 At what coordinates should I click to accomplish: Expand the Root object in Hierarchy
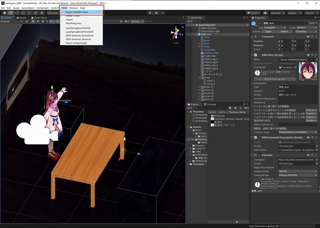(199, 44)
